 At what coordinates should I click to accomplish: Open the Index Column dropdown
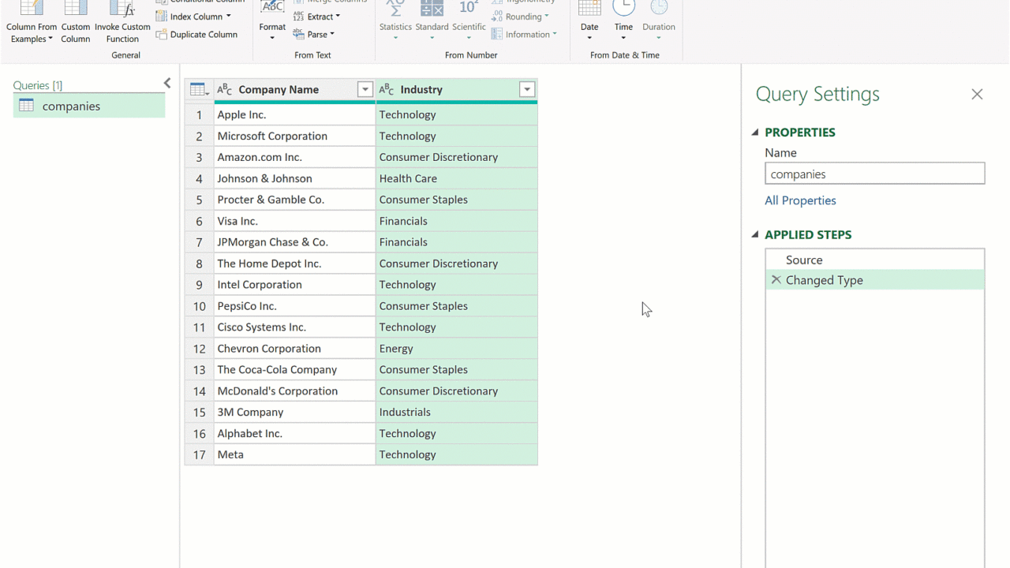click(x=228, y=17)
